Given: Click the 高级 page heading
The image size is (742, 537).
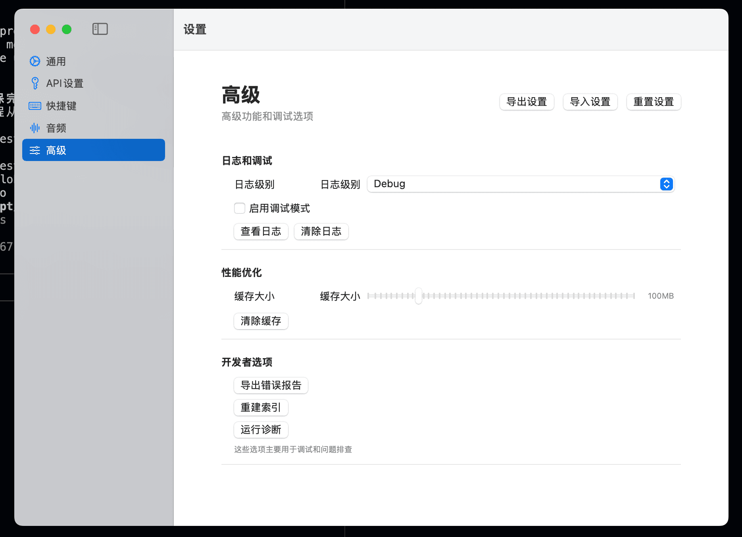Looking at the screenshot, I should coord(241,95).
